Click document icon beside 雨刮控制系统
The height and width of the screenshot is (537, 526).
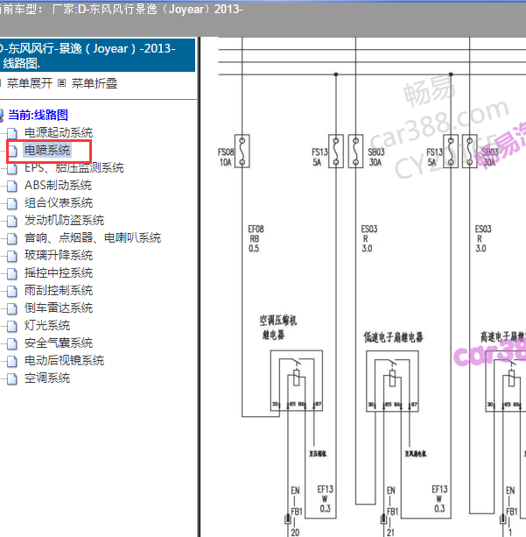click(x=12, y=291)
